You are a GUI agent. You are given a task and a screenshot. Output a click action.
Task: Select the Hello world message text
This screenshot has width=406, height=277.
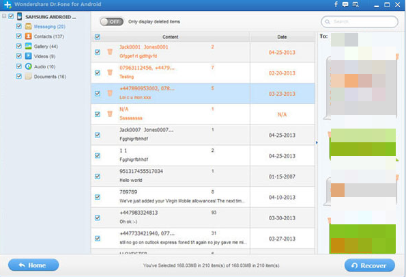pos(131,180)
